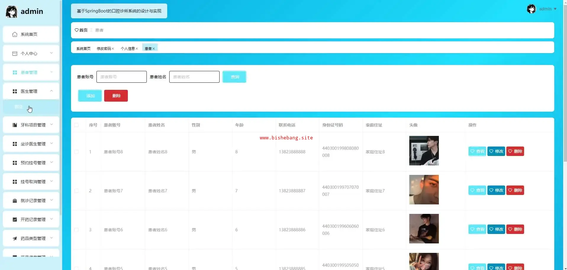This screenshot has height=270, width=567.
Task: Expand the 个人中心 menu chevron
Action: (x=51, y=53)
